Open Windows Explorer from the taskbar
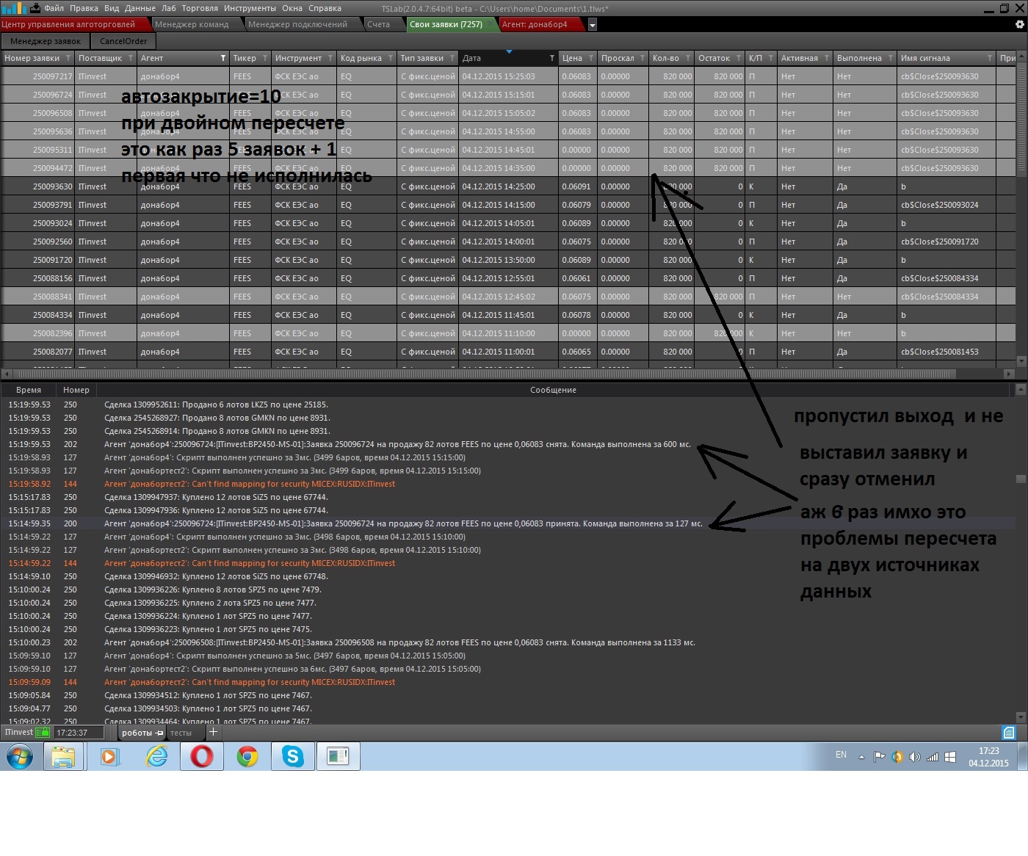Screen dimensions: 1028x856 click(63, 756)
